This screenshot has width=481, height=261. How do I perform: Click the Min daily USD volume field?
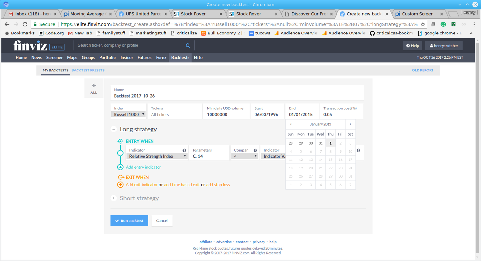pyautogui.click(x=226, y=114)
